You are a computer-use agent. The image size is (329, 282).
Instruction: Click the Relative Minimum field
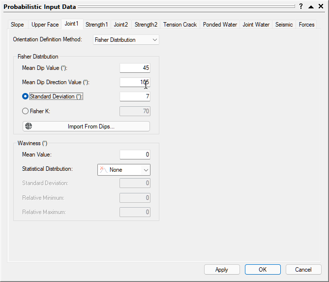pos(135,198)
